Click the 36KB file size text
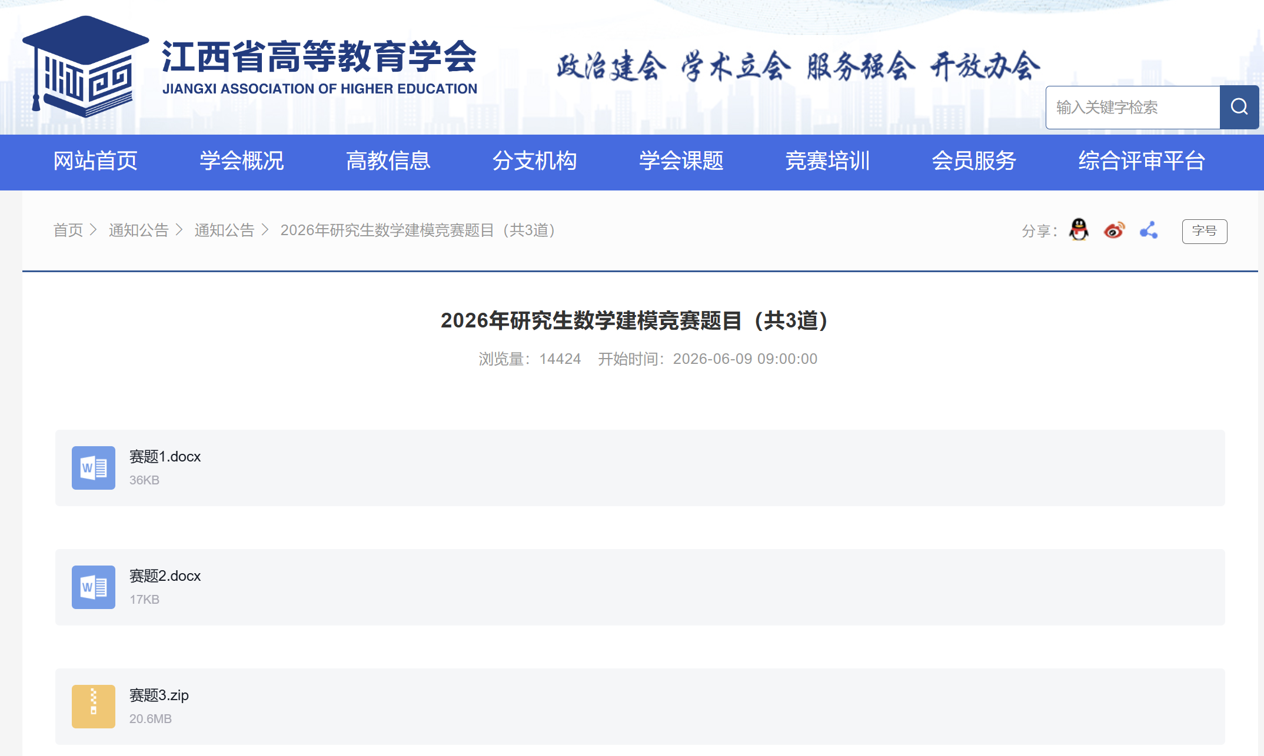The width and height of the screenshot is (1264, 756). pyautogui.click(x=144, y=480)
